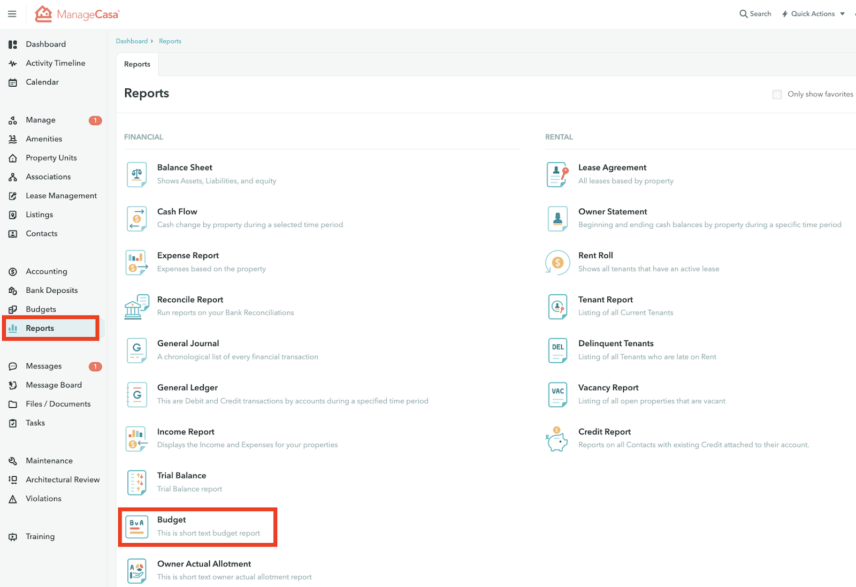856x587 pixels.
Task: Click the Search field in header
Action: 755,14
